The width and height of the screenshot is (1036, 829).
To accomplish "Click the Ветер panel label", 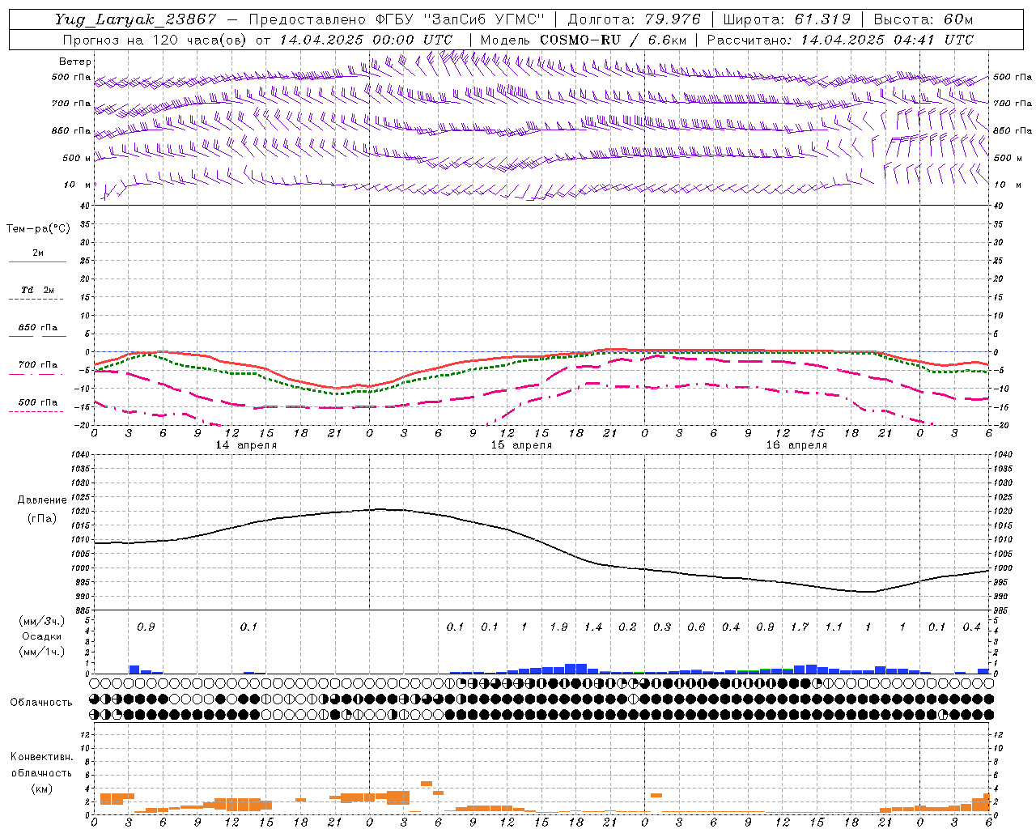I will (x=75, y=62).
